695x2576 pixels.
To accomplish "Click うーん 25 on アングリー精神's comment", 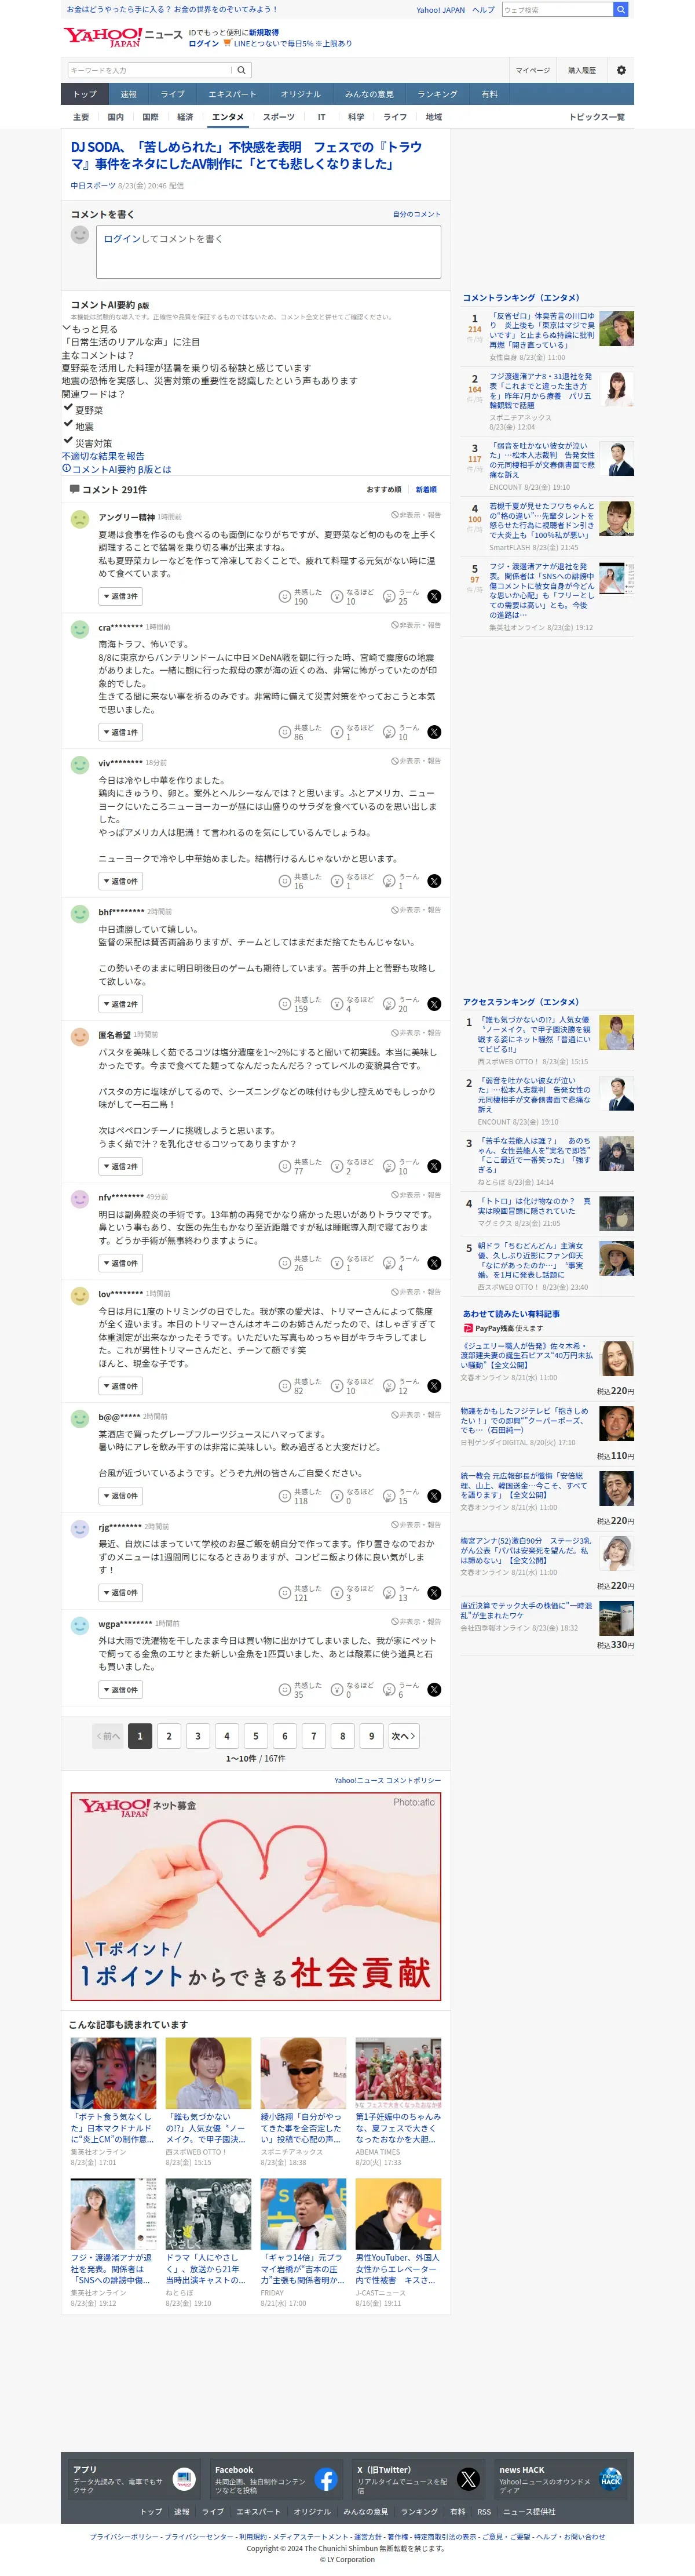I will [x=401, y=597].
